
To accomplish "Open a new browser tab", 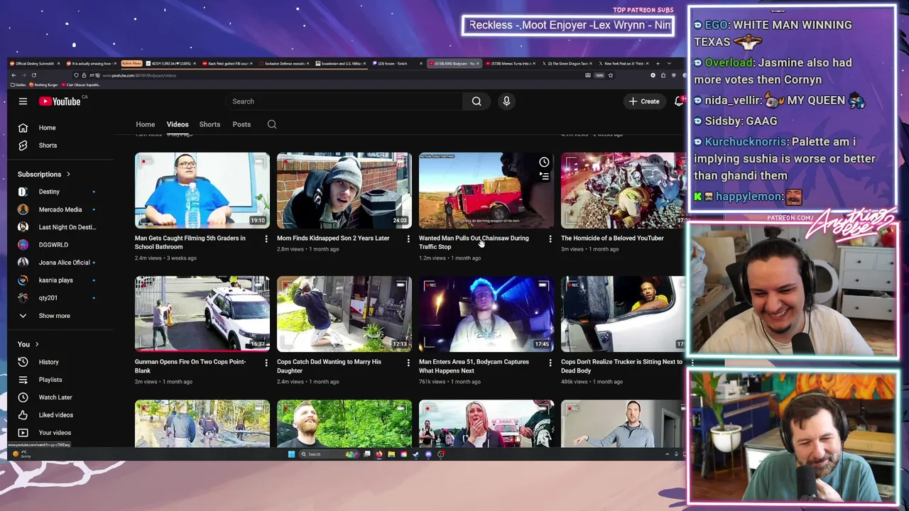I will coord(658,63).
